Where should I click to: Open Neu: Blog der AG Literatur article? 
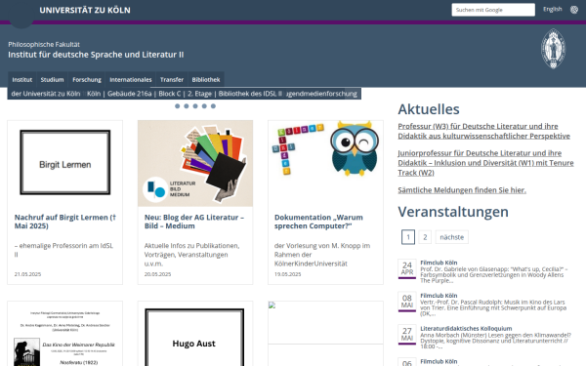194,222
